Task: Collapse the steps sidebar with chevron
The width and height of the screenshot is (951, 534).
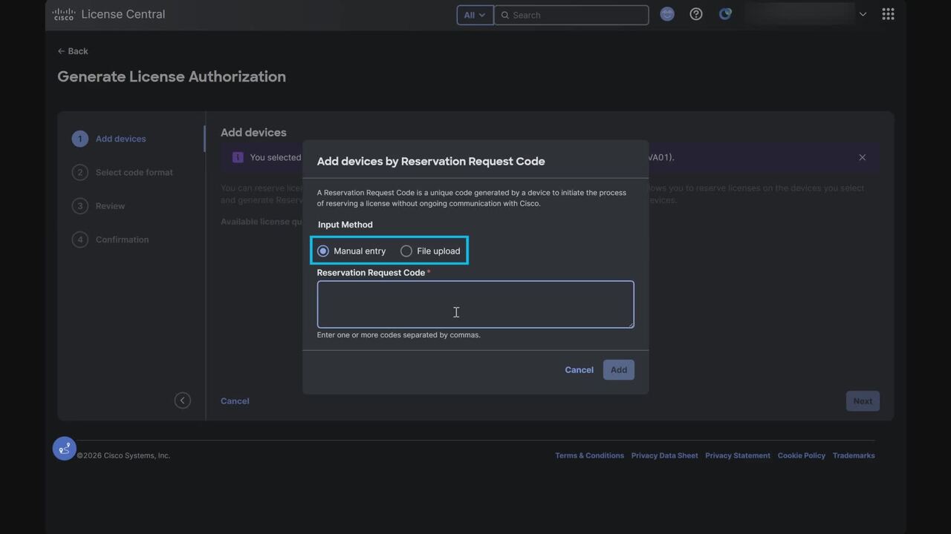Action: 182,400
